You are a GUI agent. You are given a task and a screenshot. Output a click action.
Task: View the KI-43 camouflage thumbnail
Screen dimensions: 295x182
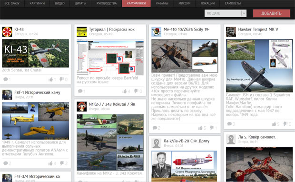pos(36,53)
